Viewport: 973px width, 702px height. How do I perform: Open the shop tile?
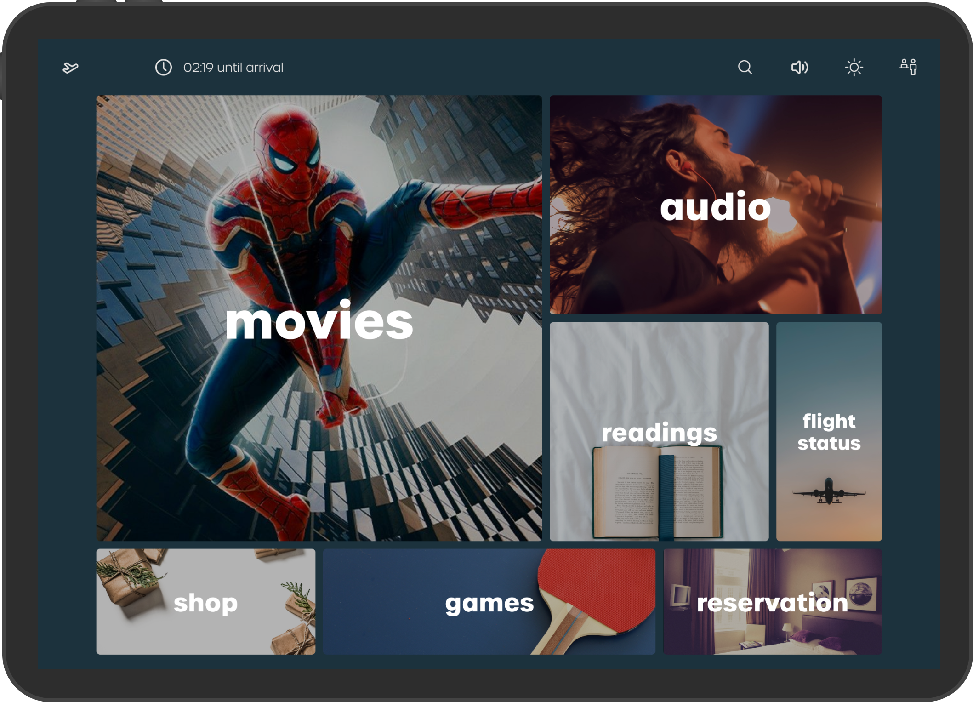click(206, 601)
